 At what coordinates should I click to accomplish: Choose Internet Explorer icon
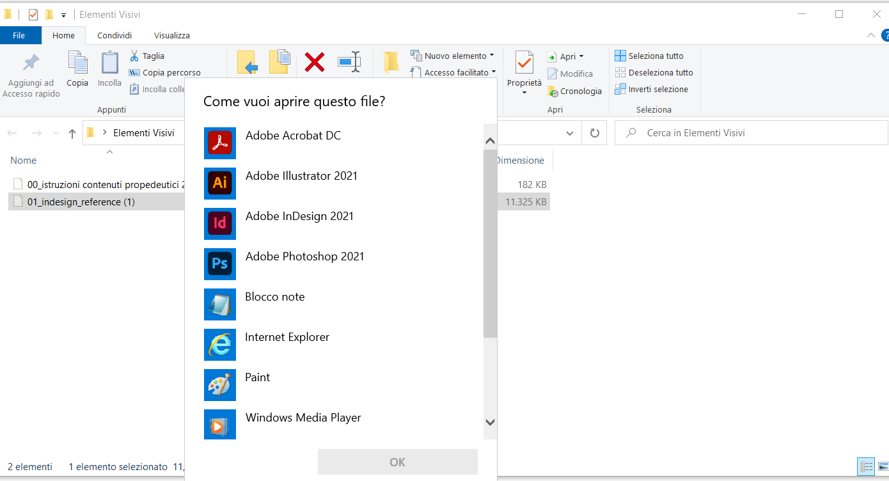[x=220, y=345]
